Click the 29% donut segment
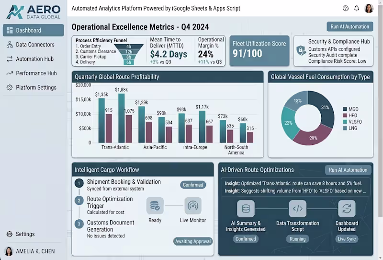Viewport: 383px width, 260px height. [314, 138]
